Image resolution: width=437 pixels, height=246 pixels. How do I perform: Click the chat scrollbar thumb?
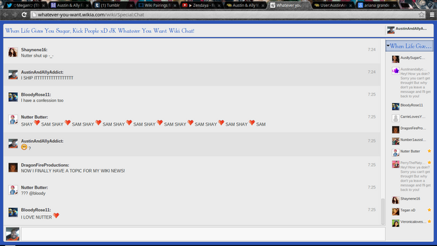pyautogui.click(x=383, y=211)
